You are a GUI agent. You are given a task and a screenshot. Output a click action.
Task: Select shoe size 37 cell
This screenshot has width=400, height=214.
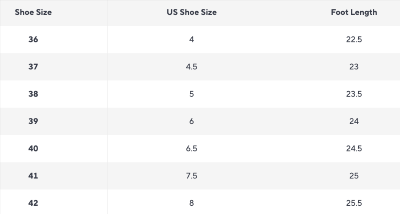pos(33,67)
